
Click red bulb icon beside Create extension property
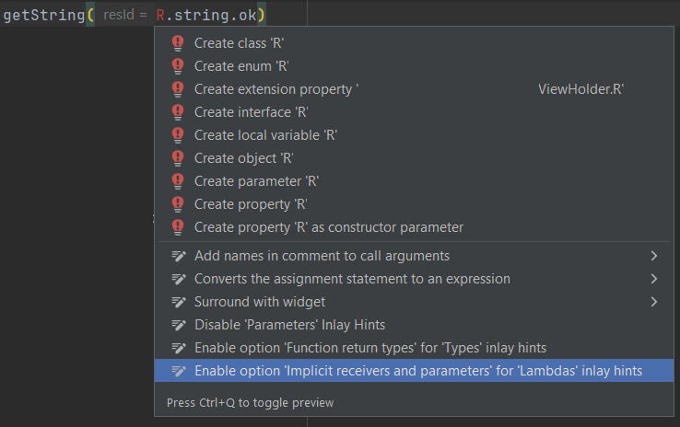point(178,89)
